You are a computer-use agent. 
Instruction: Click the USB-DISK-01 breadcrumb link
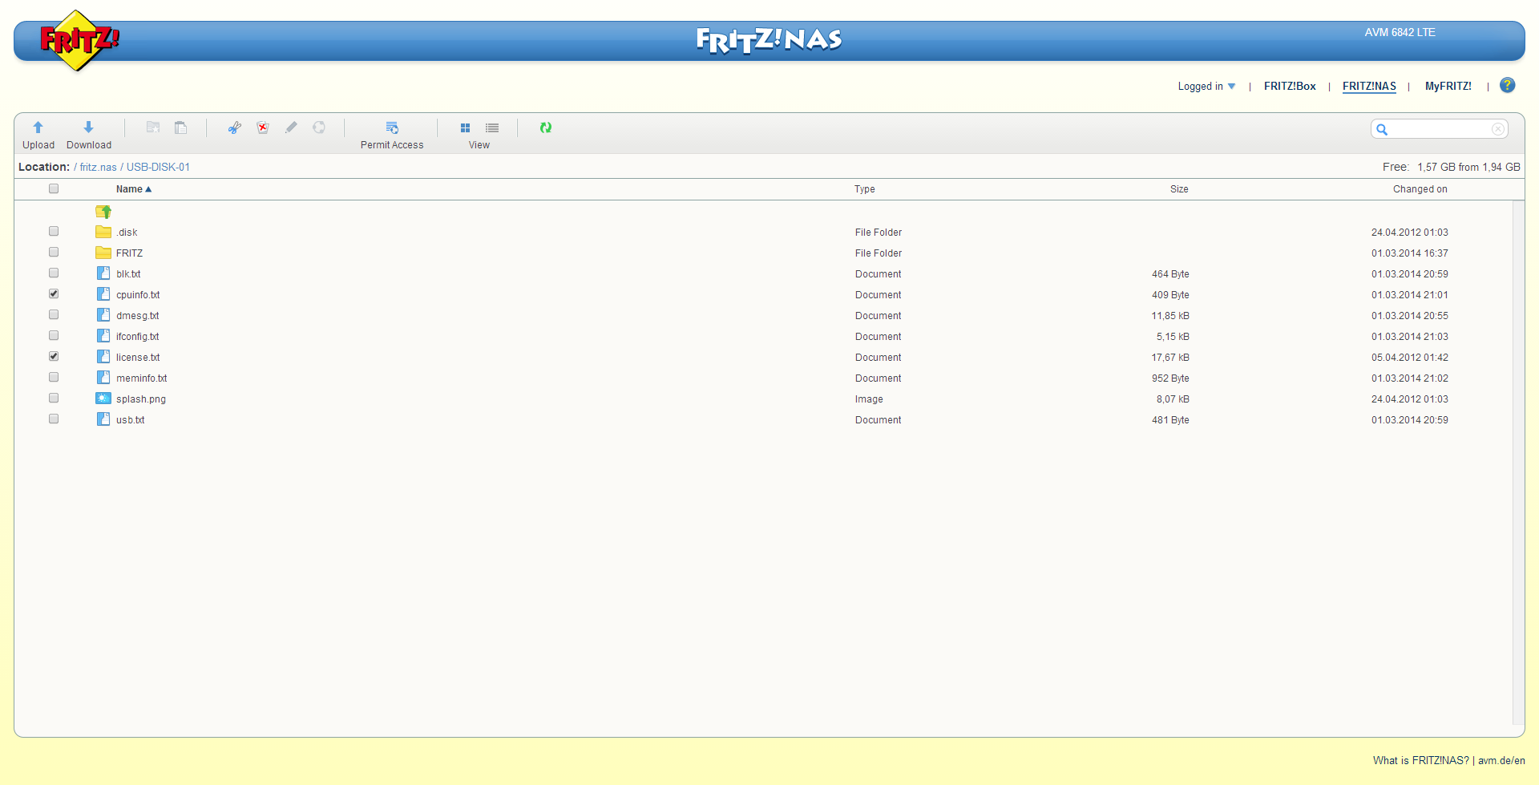pyautogui.click(x=158, y=168)
